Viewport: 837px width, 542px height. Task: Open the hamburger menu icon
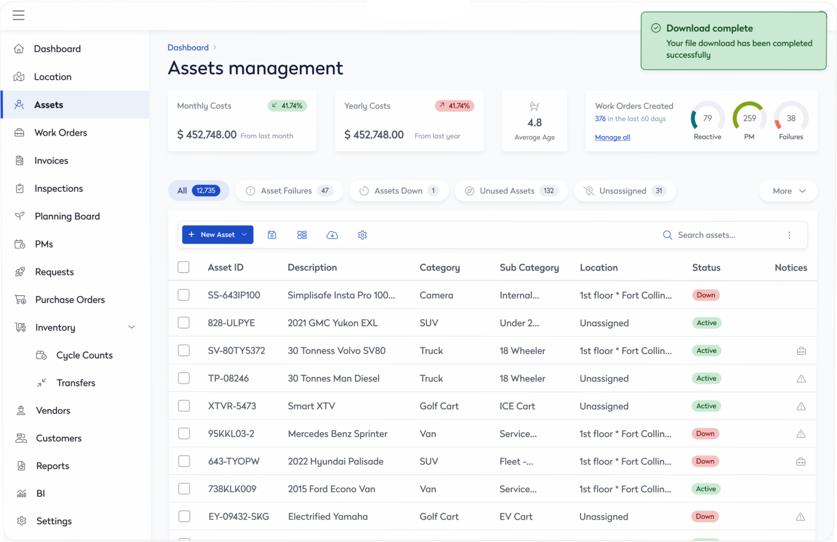(19, 15)
